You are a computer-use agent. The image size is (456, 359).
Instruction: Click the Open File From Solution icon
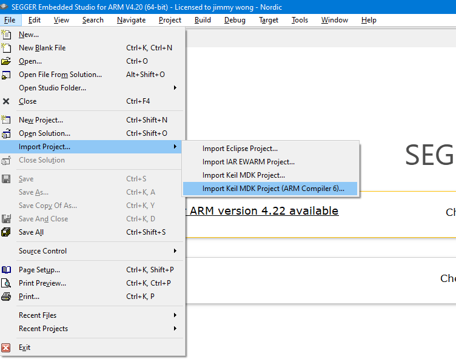(x=7, y=75)
